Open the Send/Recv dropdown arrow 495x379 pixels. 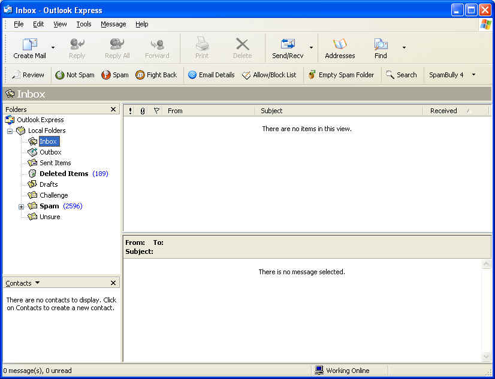[x=311, y=48]
